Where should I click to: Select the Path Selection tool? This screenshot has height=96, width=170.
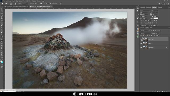pyautogui.click(x=2, y=48)
